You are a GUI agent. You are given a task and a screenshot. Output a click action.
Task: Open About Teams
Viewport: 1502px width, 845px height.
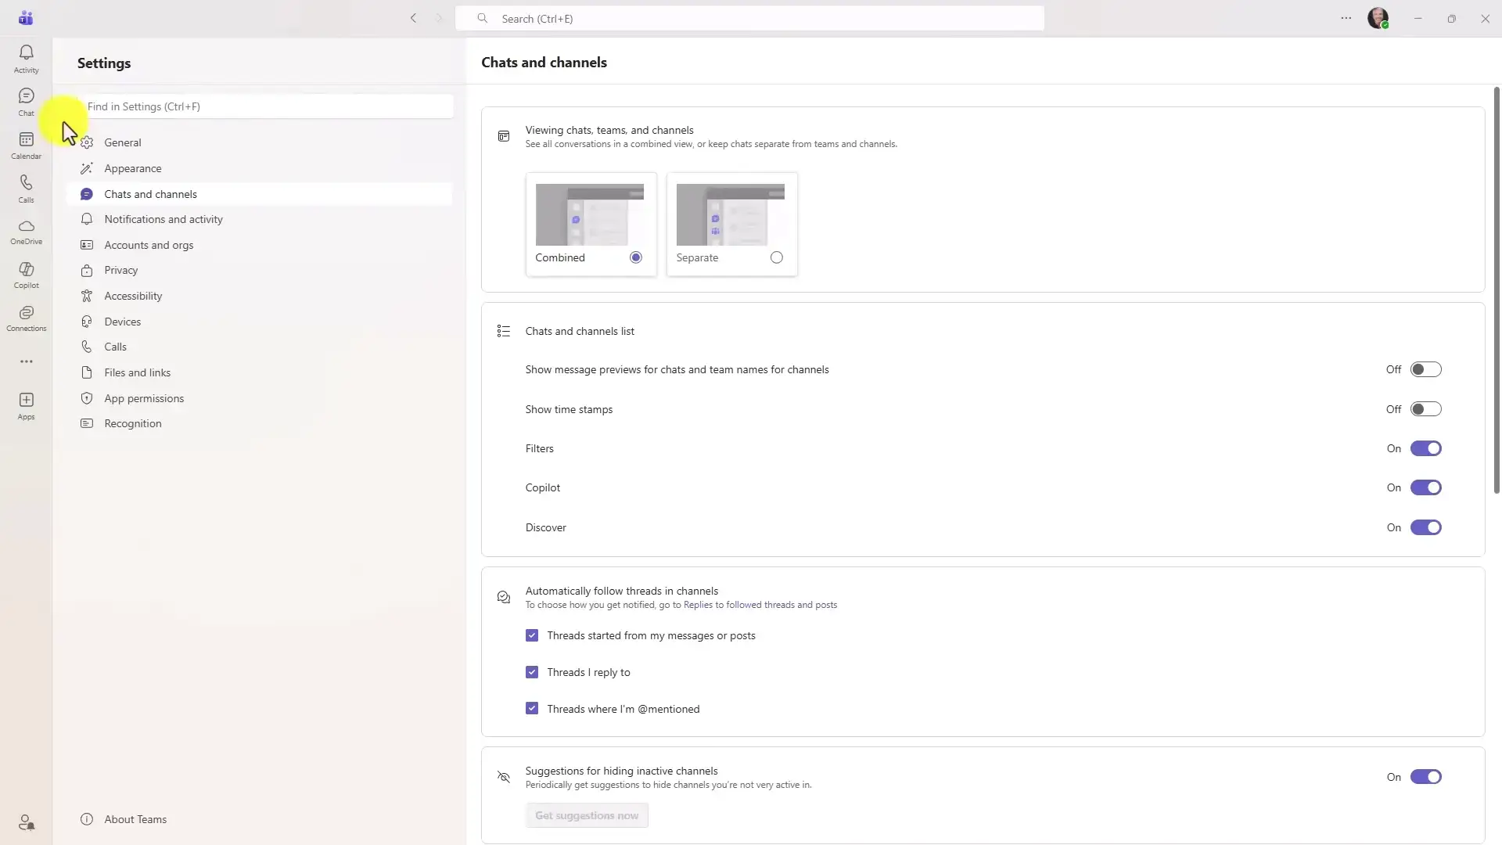click(x=260, y=819)
